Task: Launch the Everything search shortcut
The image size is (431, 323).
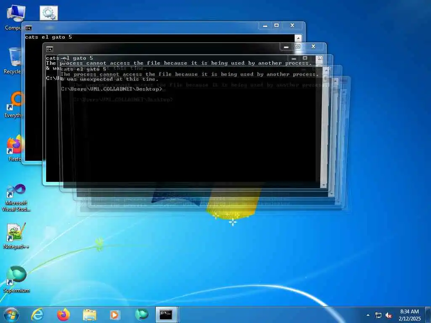Action: pos(14,105)
